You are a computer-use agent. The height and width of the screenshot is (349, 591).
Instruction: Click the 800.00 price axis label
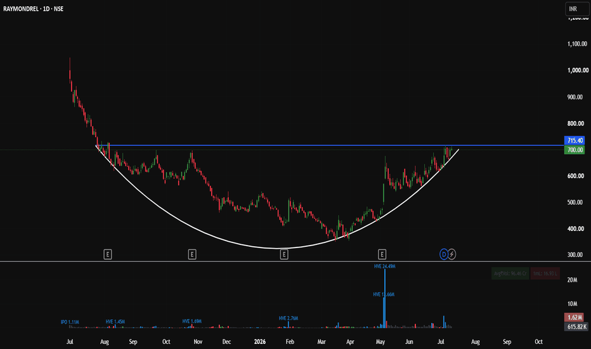coord(575,123)
